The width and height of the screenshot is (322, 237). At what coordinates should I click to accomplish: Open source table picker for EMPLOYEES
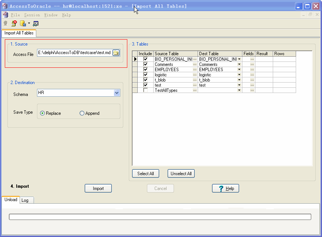[x=195, y=70]
